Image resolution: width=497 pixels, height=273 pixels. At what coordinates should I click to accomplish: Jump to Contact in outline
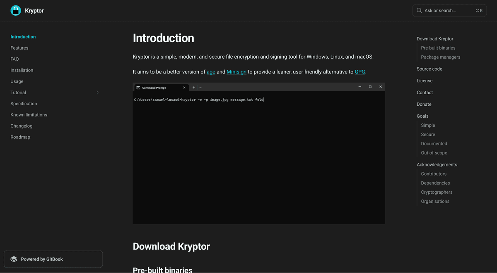tap(425, 93)
